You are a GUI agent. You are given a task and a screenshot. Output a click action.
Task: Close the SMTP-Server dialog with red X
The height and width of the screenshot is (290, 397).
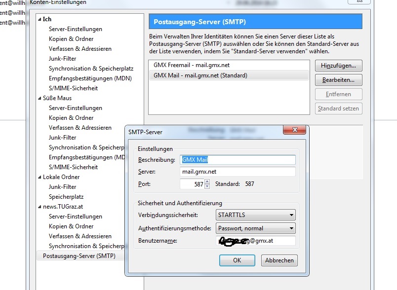pos(294,130)
